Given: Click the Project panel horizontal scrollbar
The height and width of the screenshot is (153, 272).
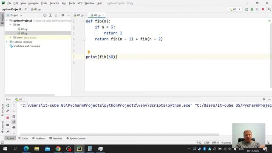Looking at the screenshot, I should pyautogui.click(x=30, y=95).
